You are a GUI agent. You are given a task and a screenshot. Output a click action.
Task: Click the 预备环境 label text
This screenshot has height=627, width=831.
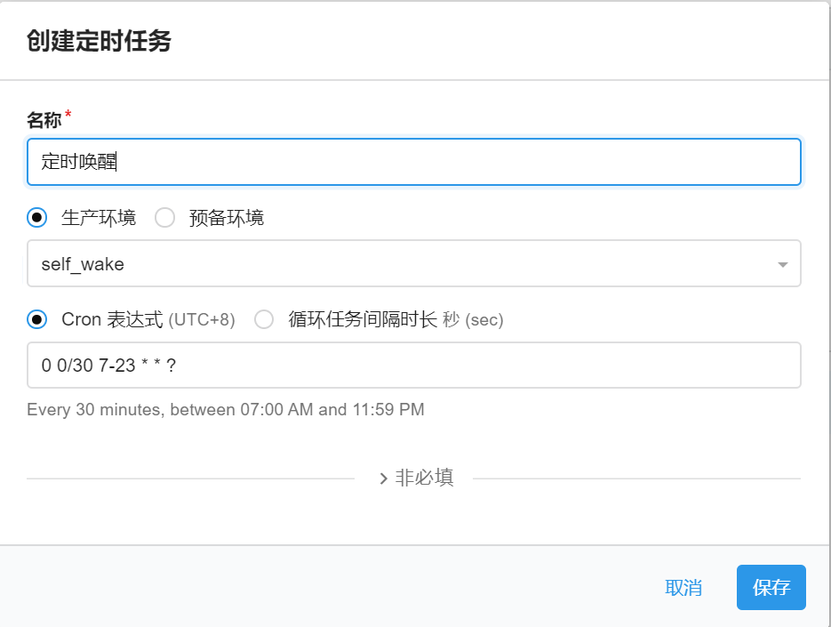coord(226,218)
